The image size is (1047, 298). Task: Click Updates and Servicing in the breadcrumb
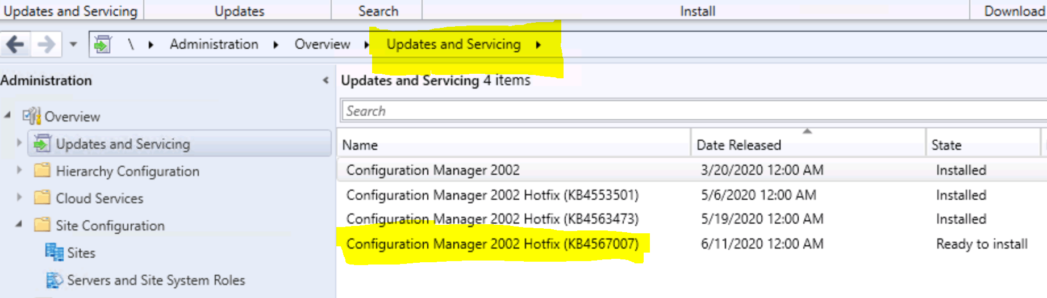pyautogui.click(x=453, y=44)
